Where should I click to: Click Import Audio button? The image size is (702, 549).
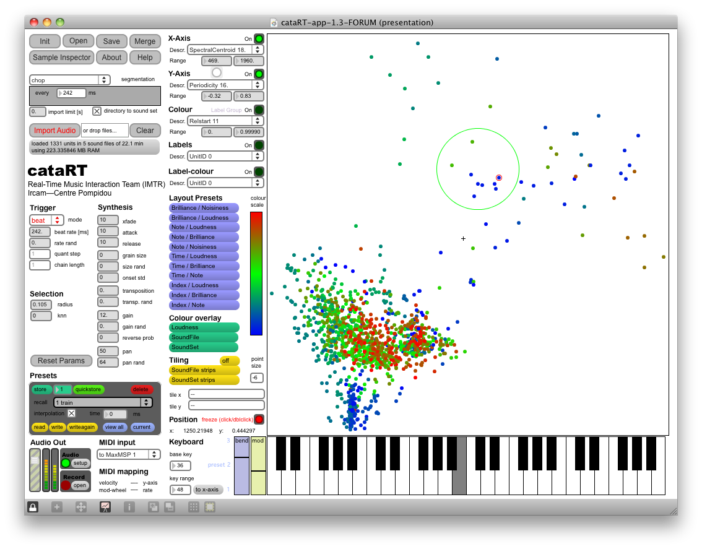[54, 131]
